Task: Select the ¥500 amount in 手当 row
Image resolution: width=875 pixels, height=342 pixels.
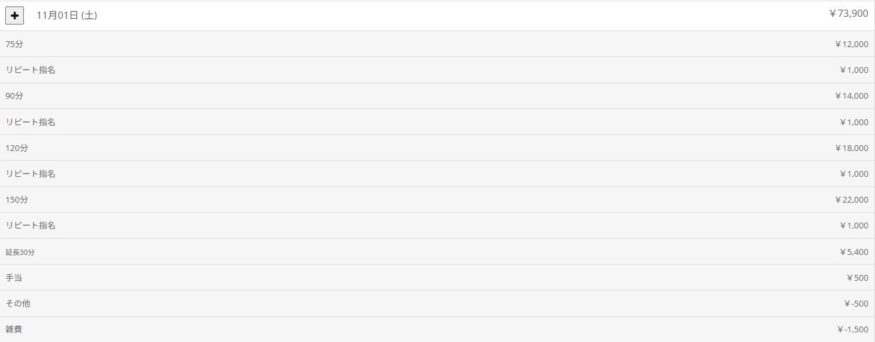Action: tap(857, 277)
